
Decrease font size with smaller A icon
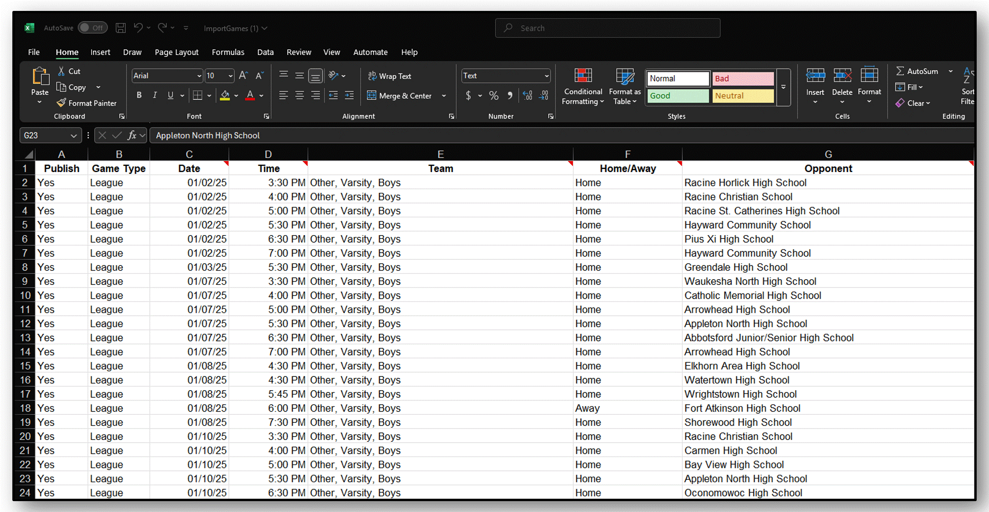259,75
